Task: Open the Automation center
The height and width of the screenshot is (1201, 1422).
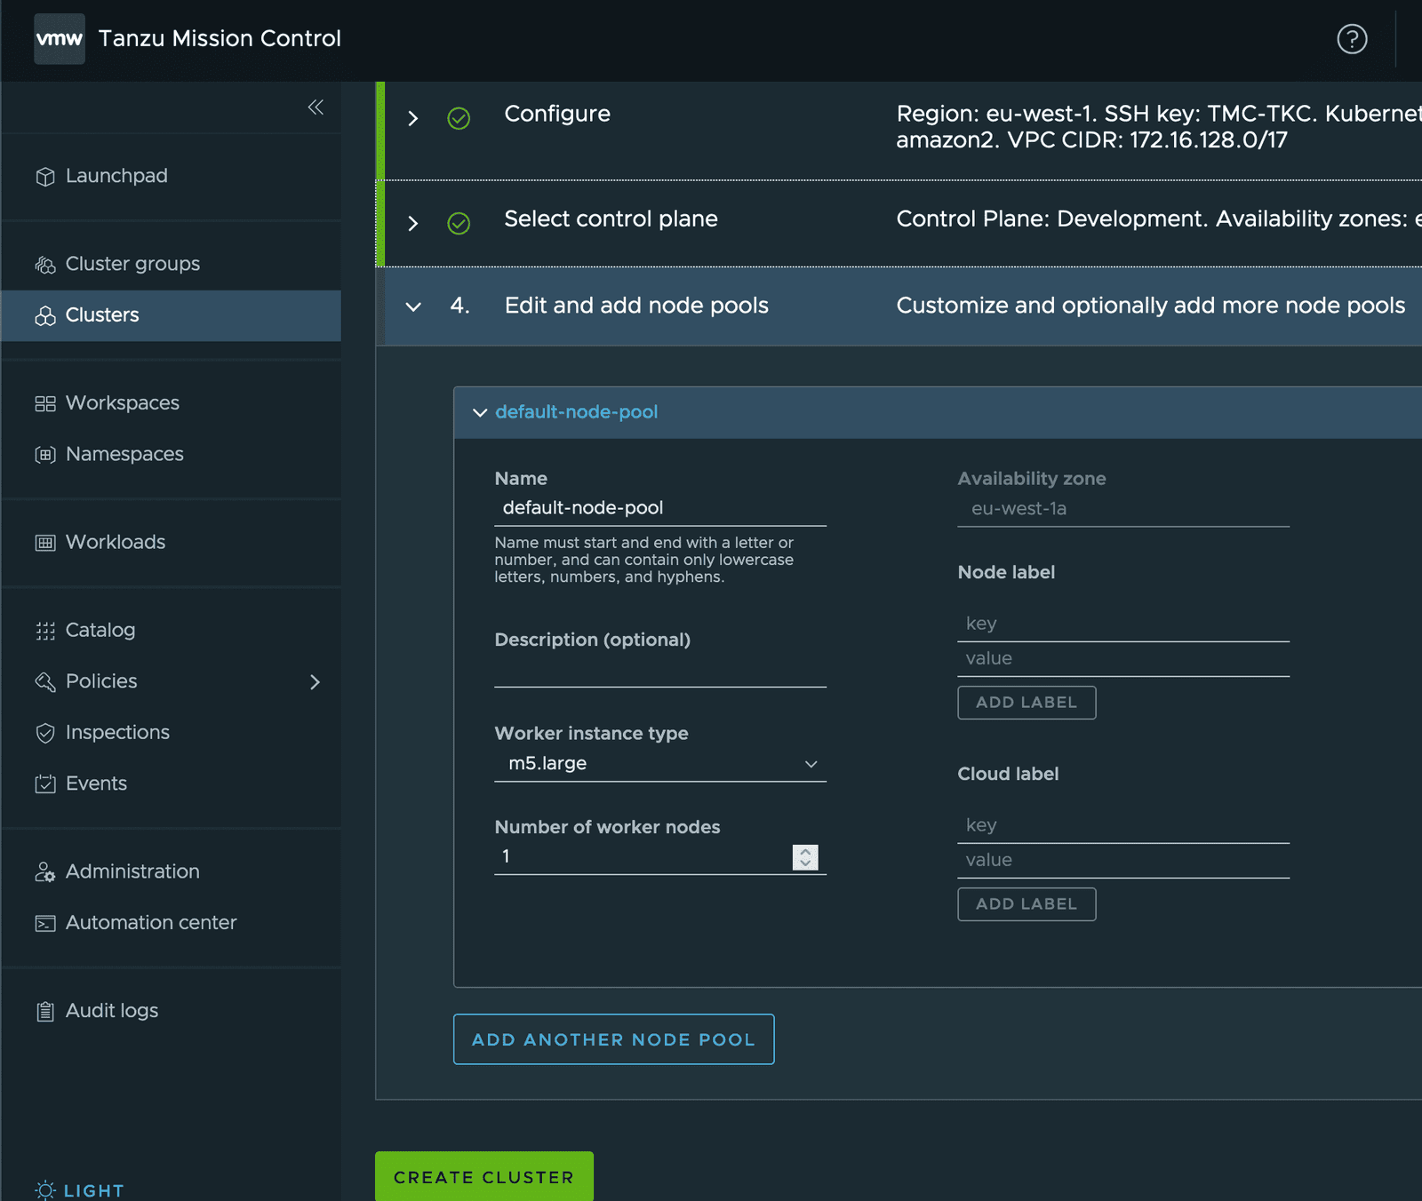Action: [150, 922]
